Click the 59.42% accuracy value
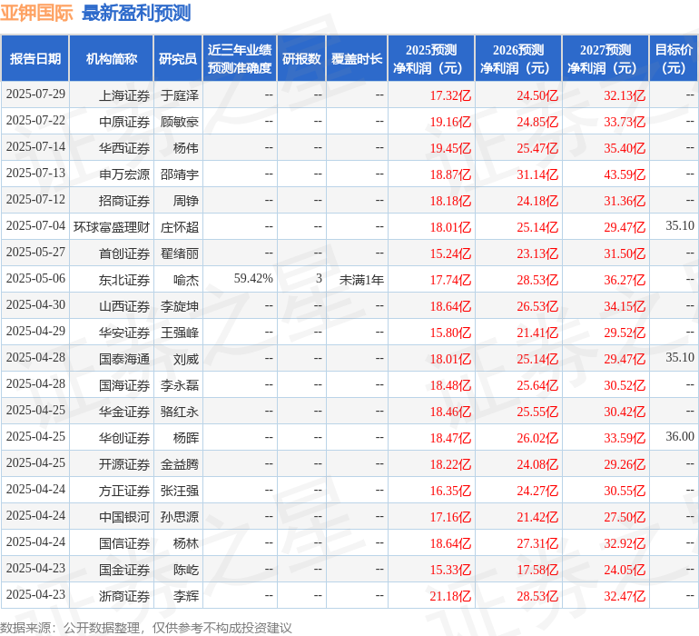 click(253, 279)
